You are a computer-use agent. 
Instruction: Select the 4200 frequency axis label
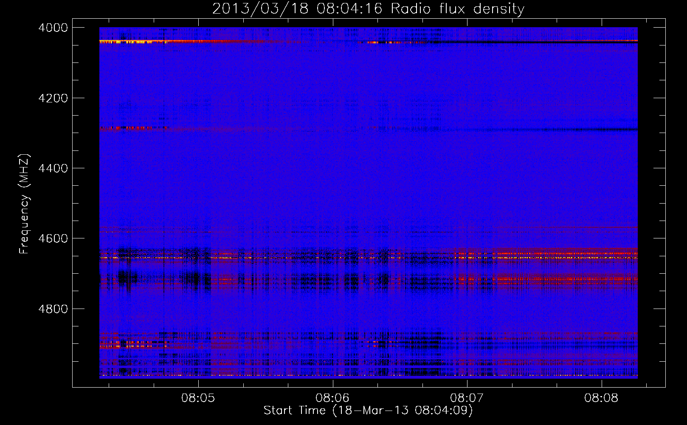[53, 98]
